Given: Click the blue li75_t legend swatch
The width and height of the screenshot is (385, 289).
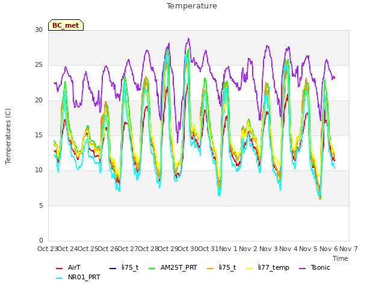Looking at the screenshot, I should 112,268.
